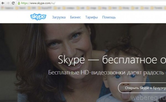The width and height of the screenshot is (166, 102).
Task: Click the Открыть Skype в браузере button
Action: [142, 88]
